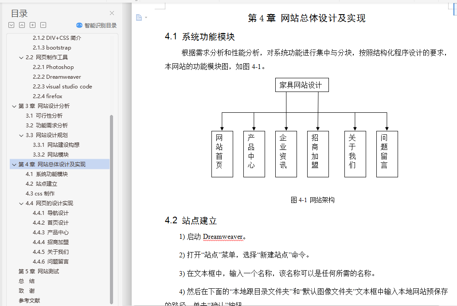Collapse the 第 3 章 网站设计分析 node

[x=14, y=106]
